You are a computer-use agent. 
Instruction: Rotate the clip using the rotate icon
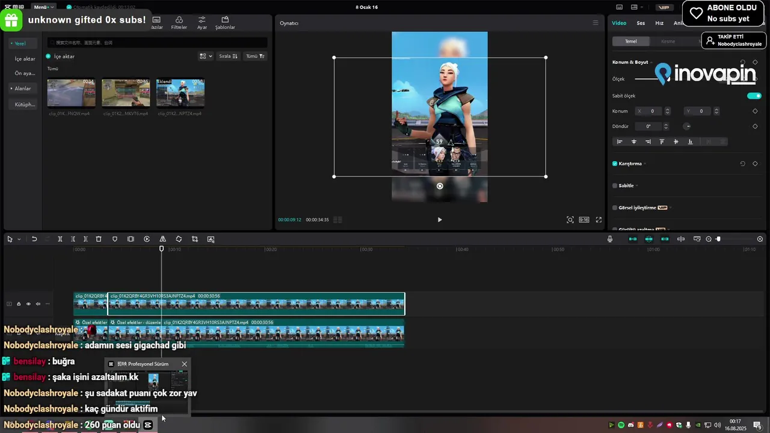179,239
